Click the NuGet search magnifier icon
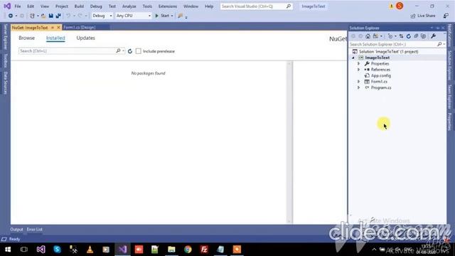This screenshot has height=256, width=455. (x=118, y=50)
